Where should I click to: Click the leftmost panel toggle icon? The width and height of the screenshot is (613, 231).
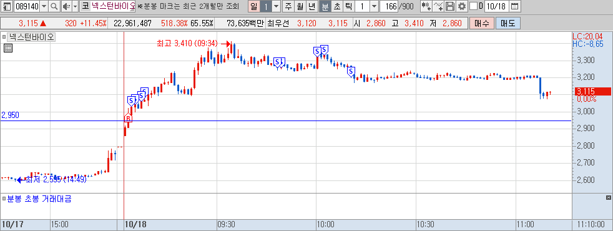pos(7,6)
